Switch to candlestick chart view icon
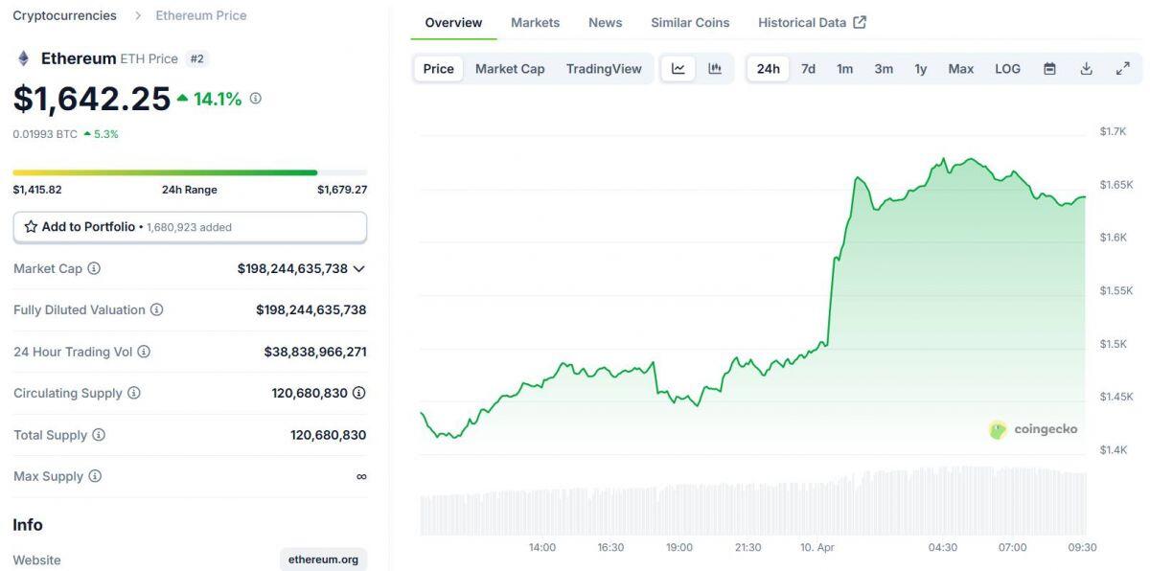 coord(715,69)
